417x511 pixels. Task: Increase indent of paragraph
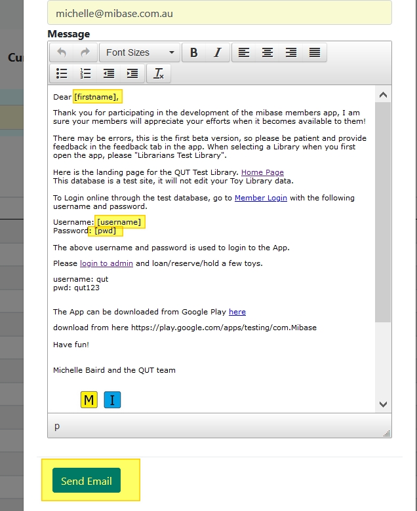[x=132, y=73]
